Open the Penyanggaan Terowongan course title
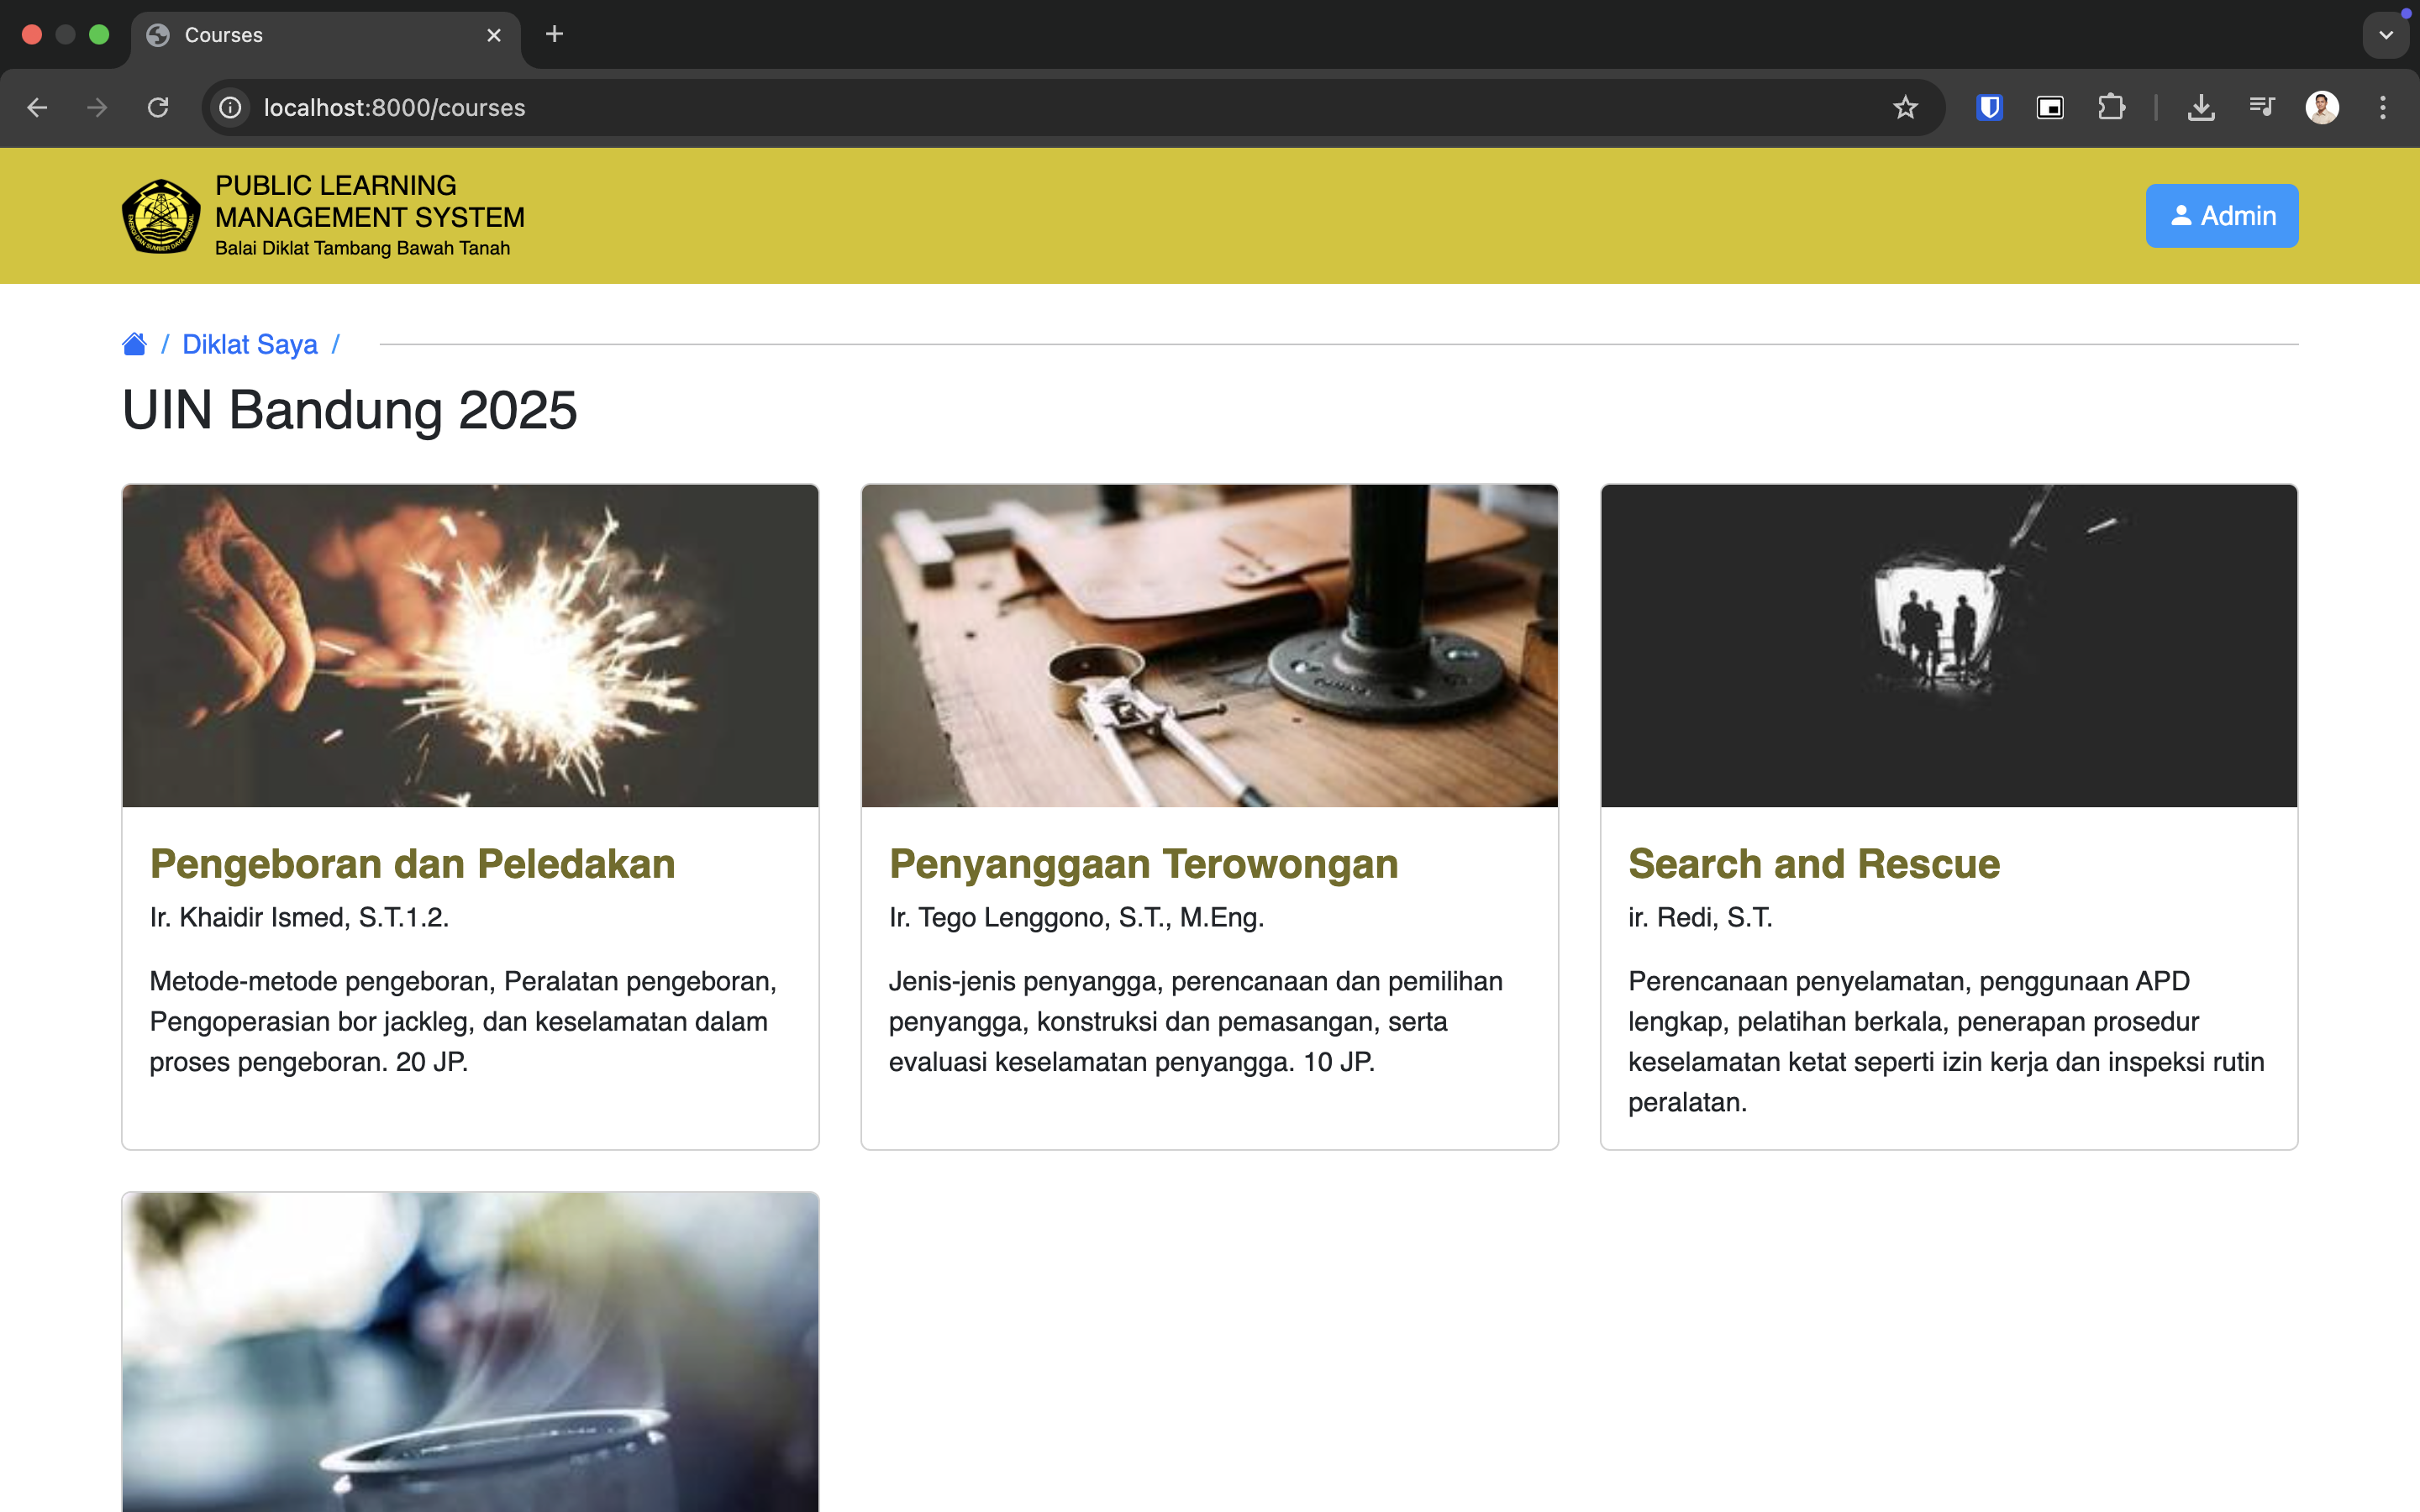Image resolution: width=2420 pixels, height=1512 pixels. (1143, 864)
